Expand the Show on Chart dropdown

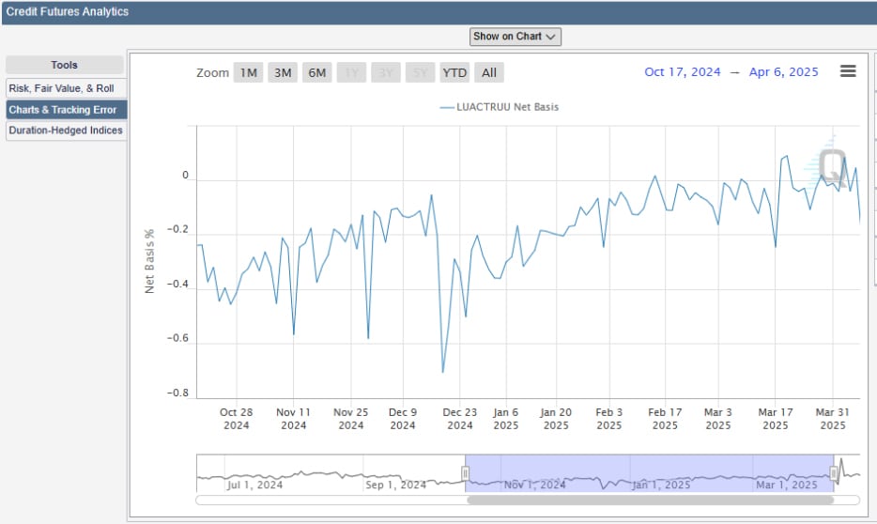[x=515, y=37]
